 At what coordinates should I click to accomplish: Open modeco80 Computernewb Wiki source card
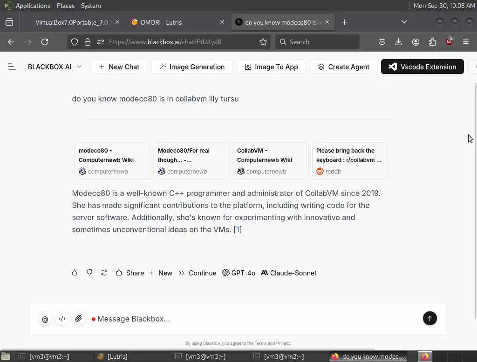[x=112, y=161]
